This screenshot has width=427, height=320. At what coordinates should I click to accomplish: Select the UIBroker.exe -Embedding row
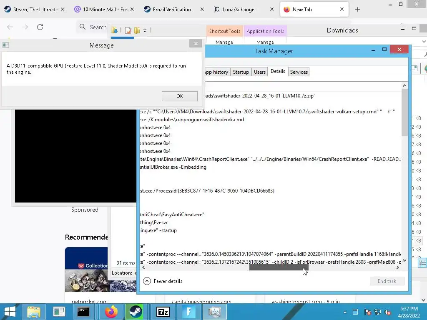click(271, 167)
